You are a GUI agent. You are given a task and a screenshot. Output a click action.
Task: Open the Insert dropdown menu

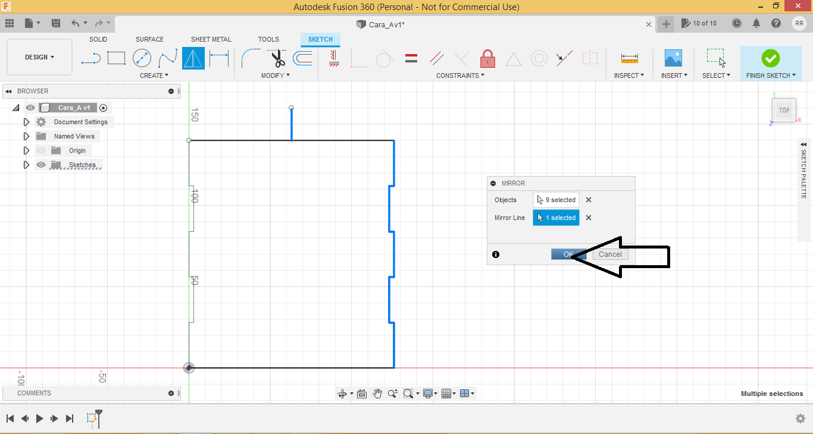[x=674, y=76]
